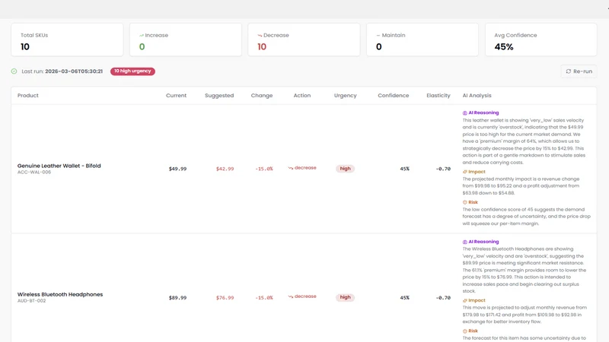The height and width of the screenshot is (342, 609).
Task: Click the headphones row decrease action label
Action: coord(305,296)
